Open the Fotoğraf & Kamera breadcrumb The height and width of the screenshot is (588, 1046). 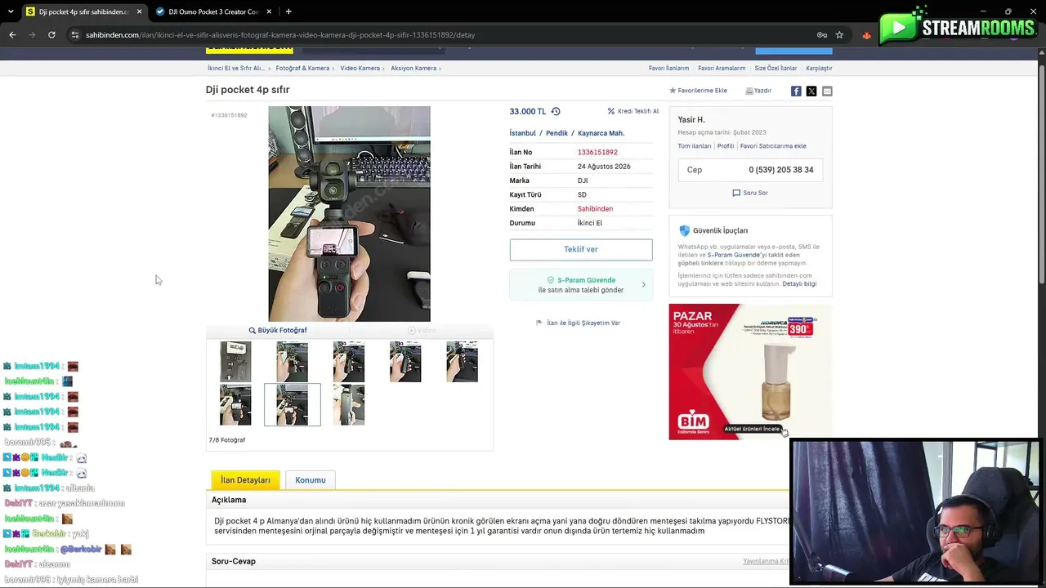[x=302, y=69]
